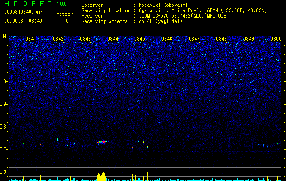Select the file name 0505310840.png
Screen dimensions: 286x181
[23, 12]
